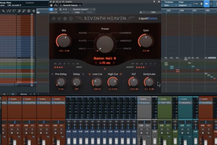Click the large Preset selector knob
This screenshot has width=217, height=145.
(105, 44)
